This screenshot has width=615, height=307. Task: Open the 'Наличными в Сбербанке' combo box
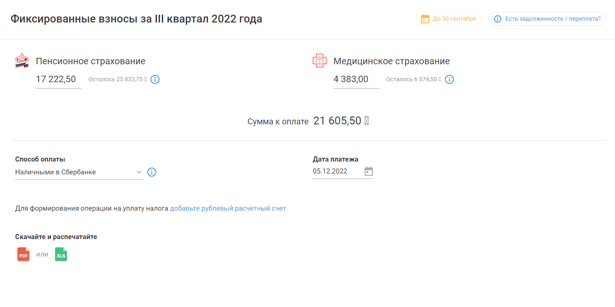coord(73,173)
